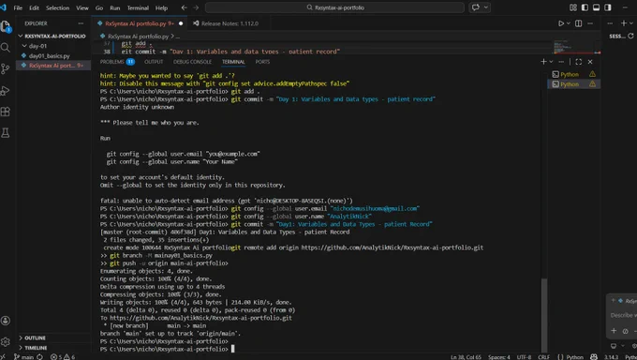This screenshot has width=637, height=360.
Task: Change the UTF-8 encoding setting
Action: coord(524,357)
